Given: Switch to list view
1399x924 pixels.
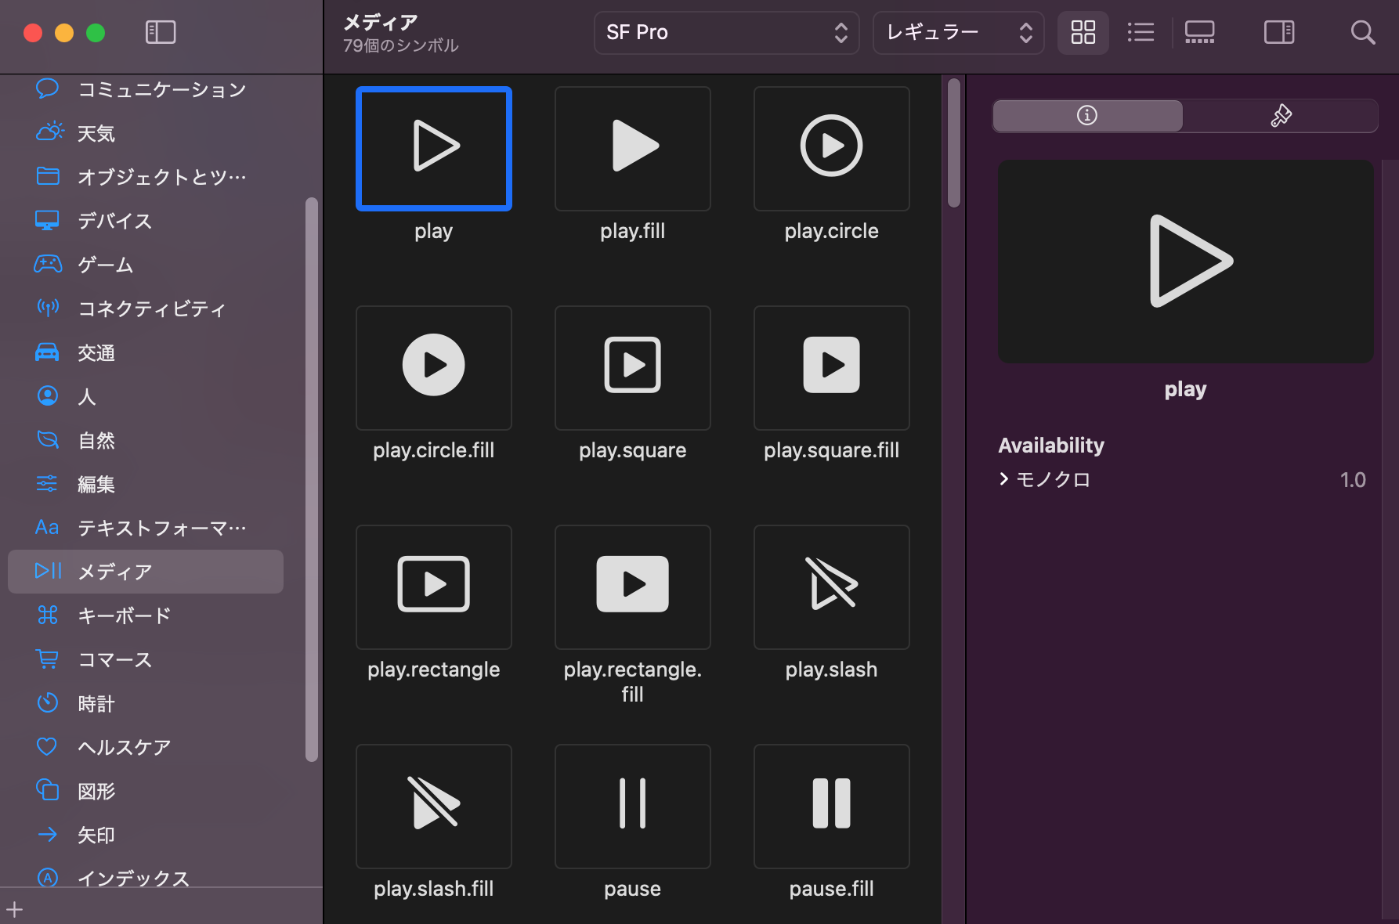Looking at the screenshot, I should pos(1141,32).
